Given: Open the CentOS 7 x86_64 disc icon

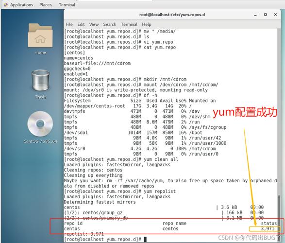Looking at the screenshot, I should [40, 127].
